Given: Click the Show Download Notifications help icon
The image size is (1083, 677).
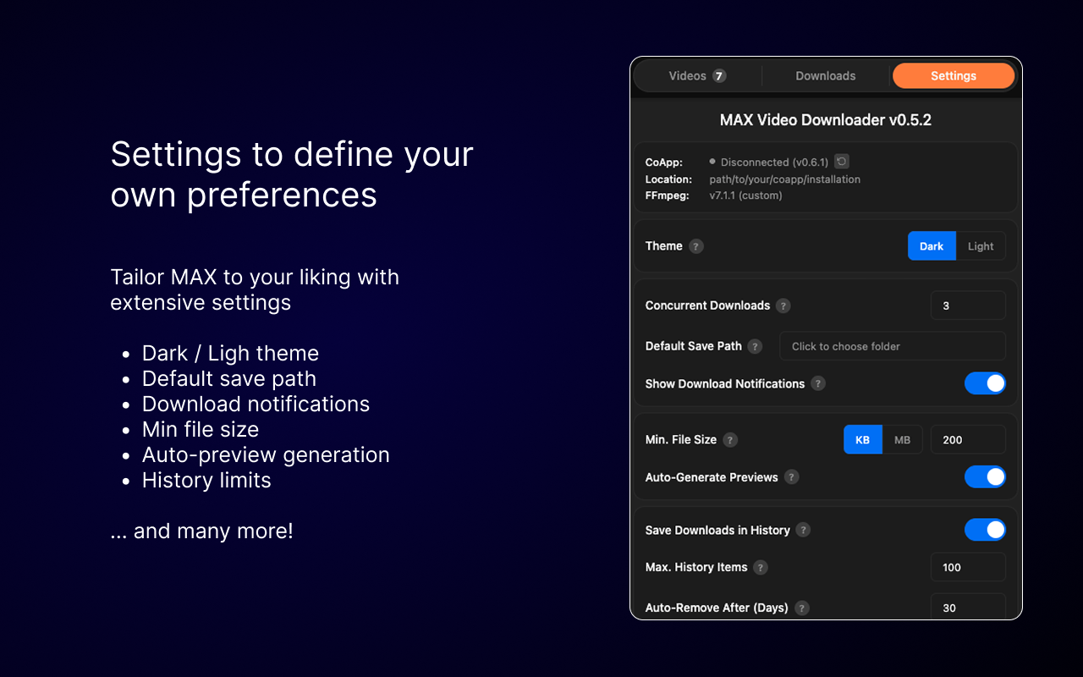Looking at the screenshot, I should point(817,383).
